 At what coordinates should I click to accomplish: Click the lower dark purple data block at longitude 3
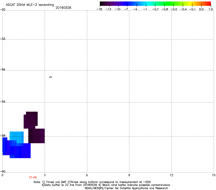click(36, 136)
